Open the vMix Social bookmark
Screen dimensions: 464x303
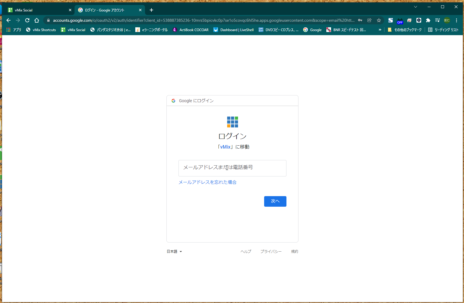pos(73,30)
